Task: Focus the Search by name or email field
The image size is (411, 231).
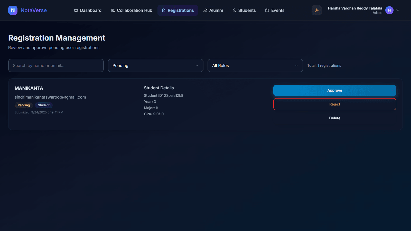Action: 56,65
